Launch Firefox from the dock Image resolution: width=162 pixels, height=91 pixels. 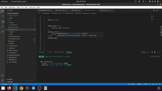(x=9, y=88)
